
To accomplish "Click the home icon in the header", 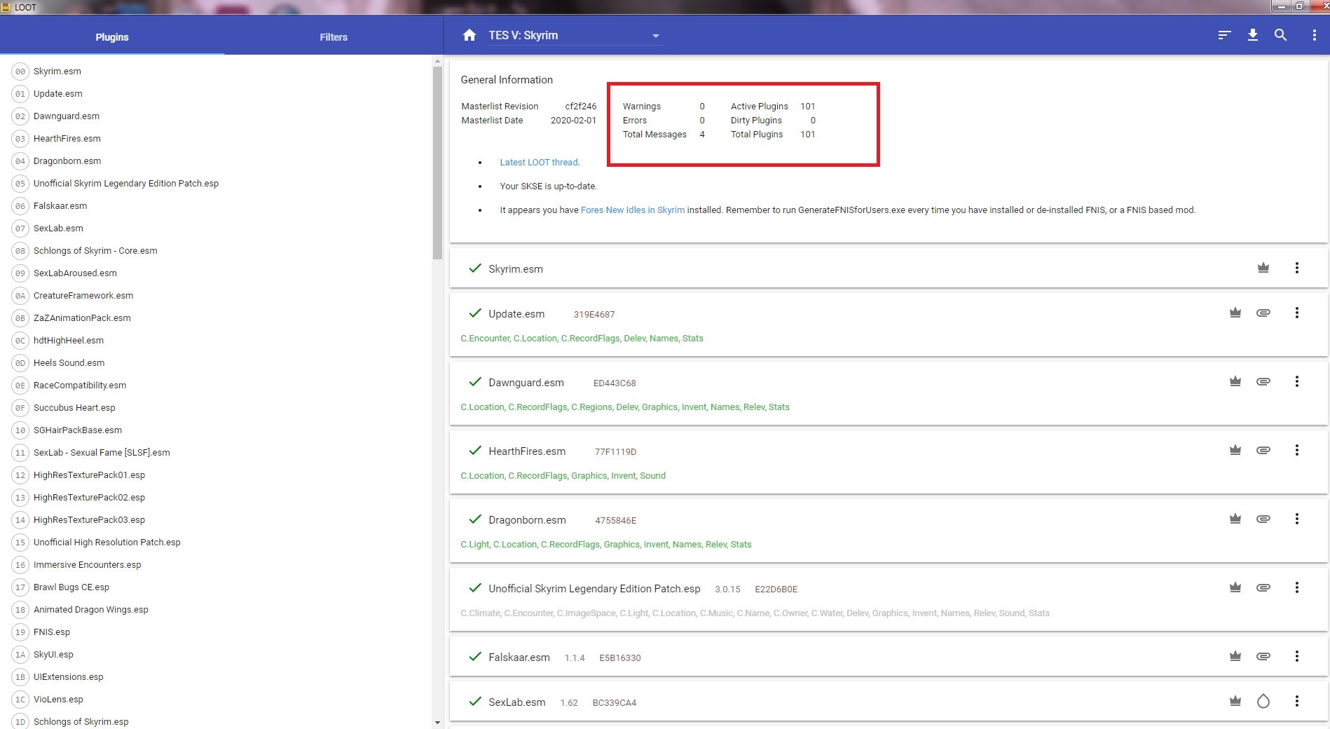I will point(469,36).
